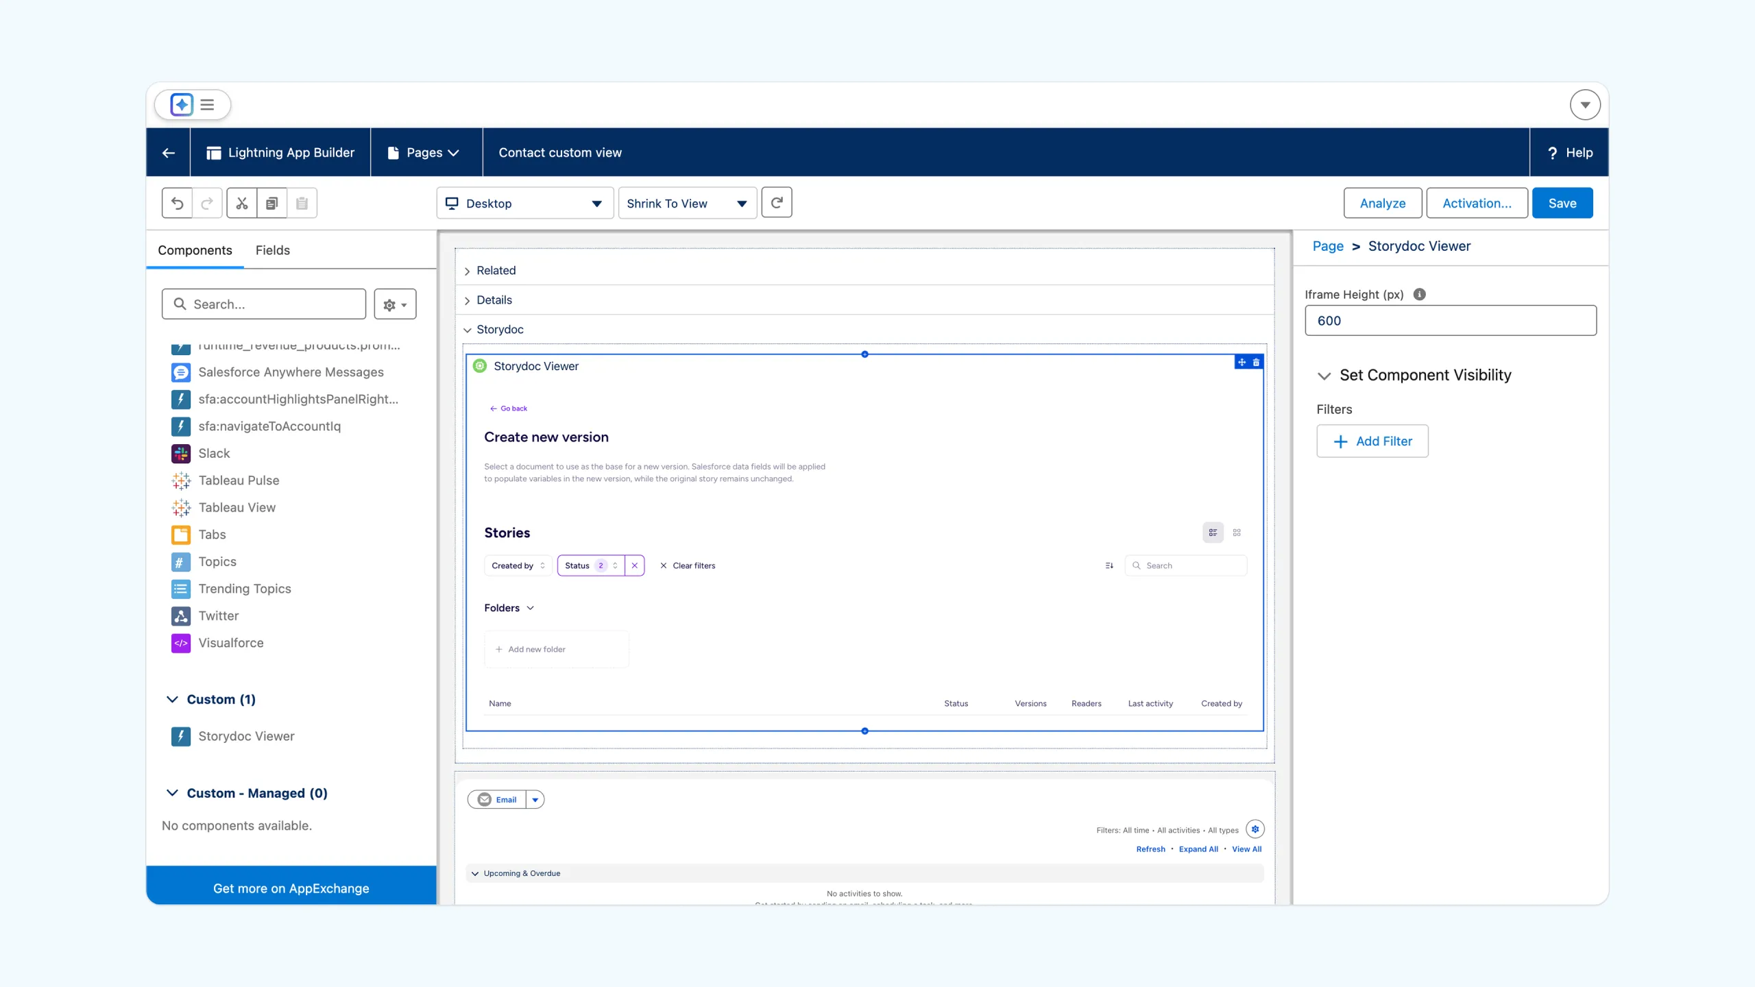Click the delete trash icon on Storydoc Viewer
The image size is (1755, 987).
pos(1256,362)
